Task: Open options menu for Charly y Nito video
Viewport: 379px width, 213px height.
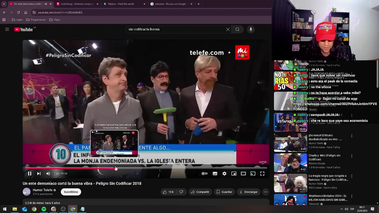Action: [352, 156]
